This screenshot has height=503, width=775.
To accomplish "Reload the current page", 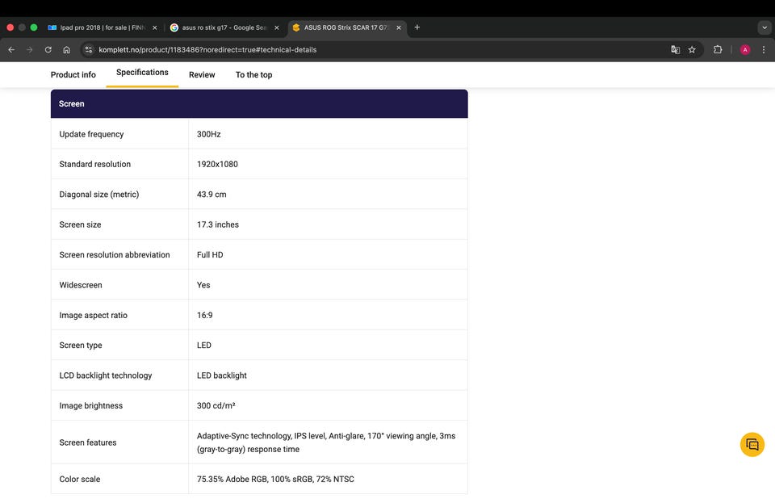I will tap(48, 49).
